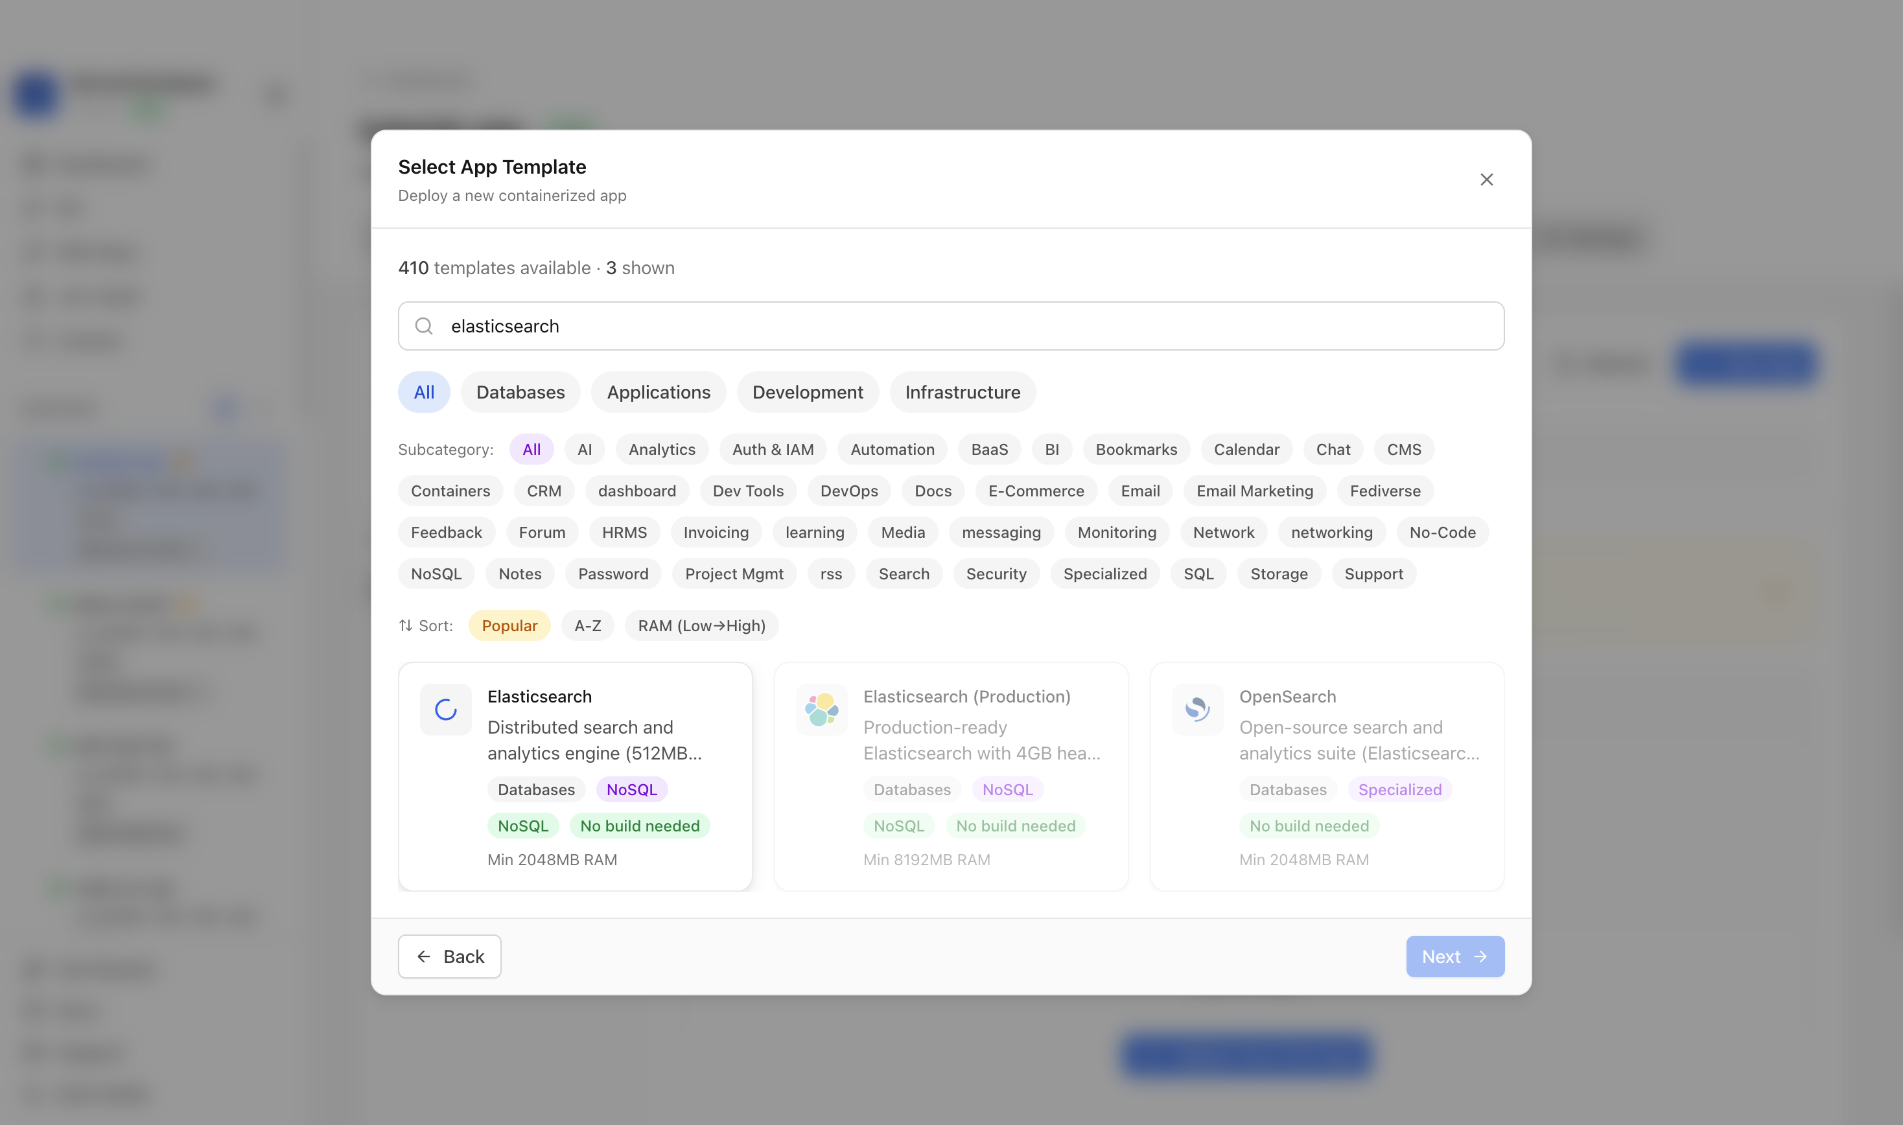Filter by Analytics subcategory
The image size is (1903, 1125).
pyautogui.click(x=661, y=450)
